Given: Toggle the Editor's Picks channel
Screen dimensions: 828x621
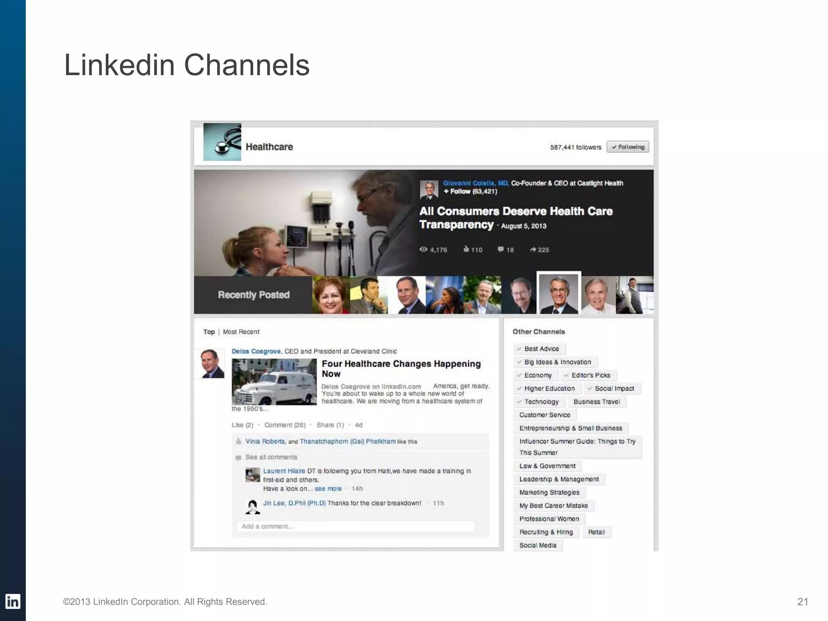Looking at the screenshot, I should click(x=589, y=375).
